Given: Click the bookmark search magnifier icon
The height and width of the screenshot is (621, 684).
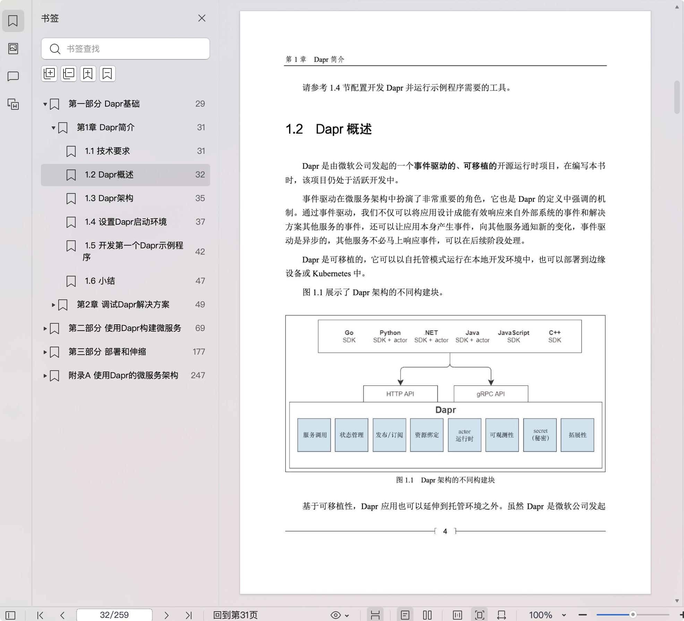Looking at the screenshot, I should coord(55,49).
